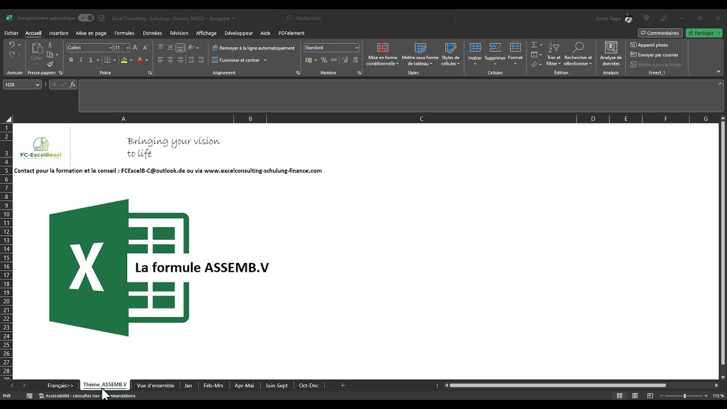727x409 pixels.
Task: Apply the red font color
Action: pyautogui.click(x=140, y=60)
